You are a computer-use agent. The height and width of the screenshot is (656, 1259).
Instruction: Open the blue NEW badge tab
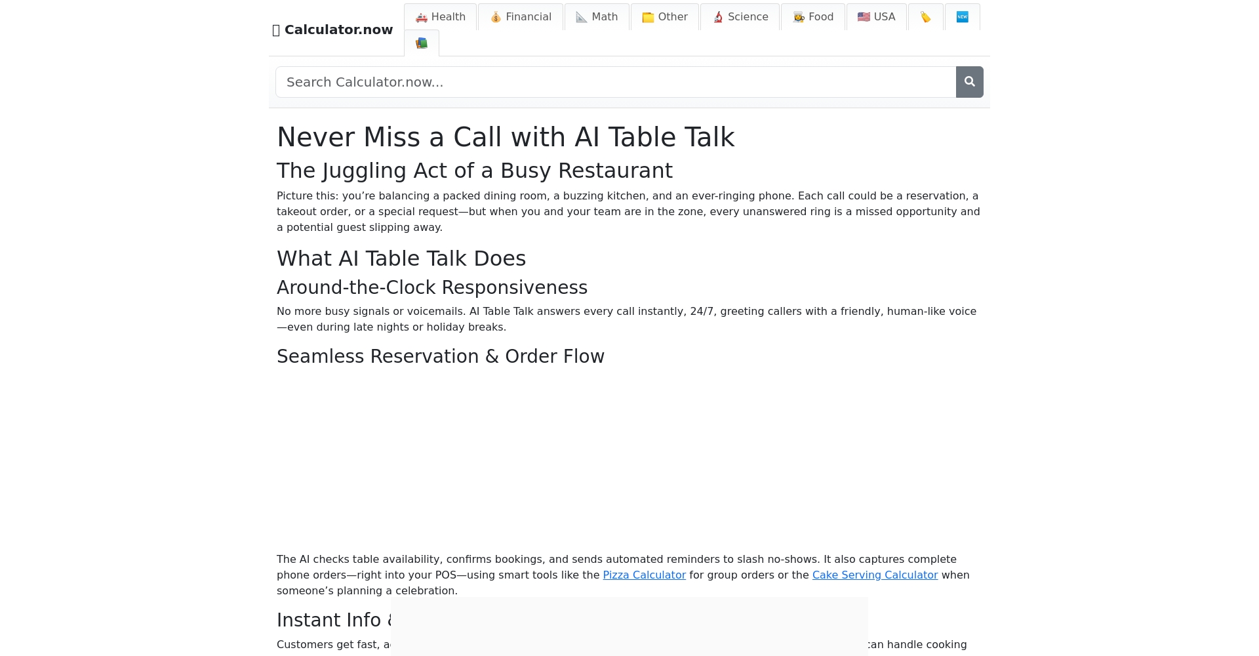pos(962,17)
